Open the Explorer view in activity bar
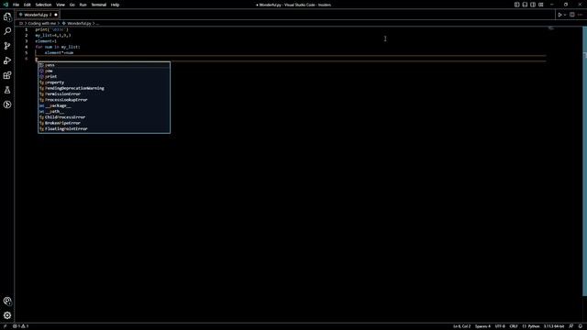This screenshot has width=587, height=330. click(x=7, y=16)
